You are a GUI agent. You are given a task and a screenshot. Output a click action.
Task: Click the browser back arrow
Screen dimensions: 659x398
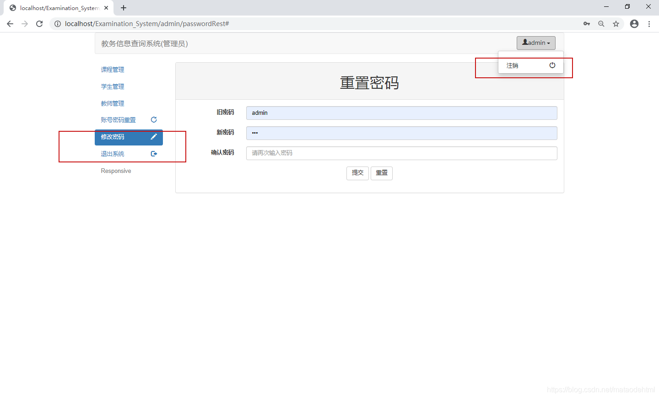(10, 24)
